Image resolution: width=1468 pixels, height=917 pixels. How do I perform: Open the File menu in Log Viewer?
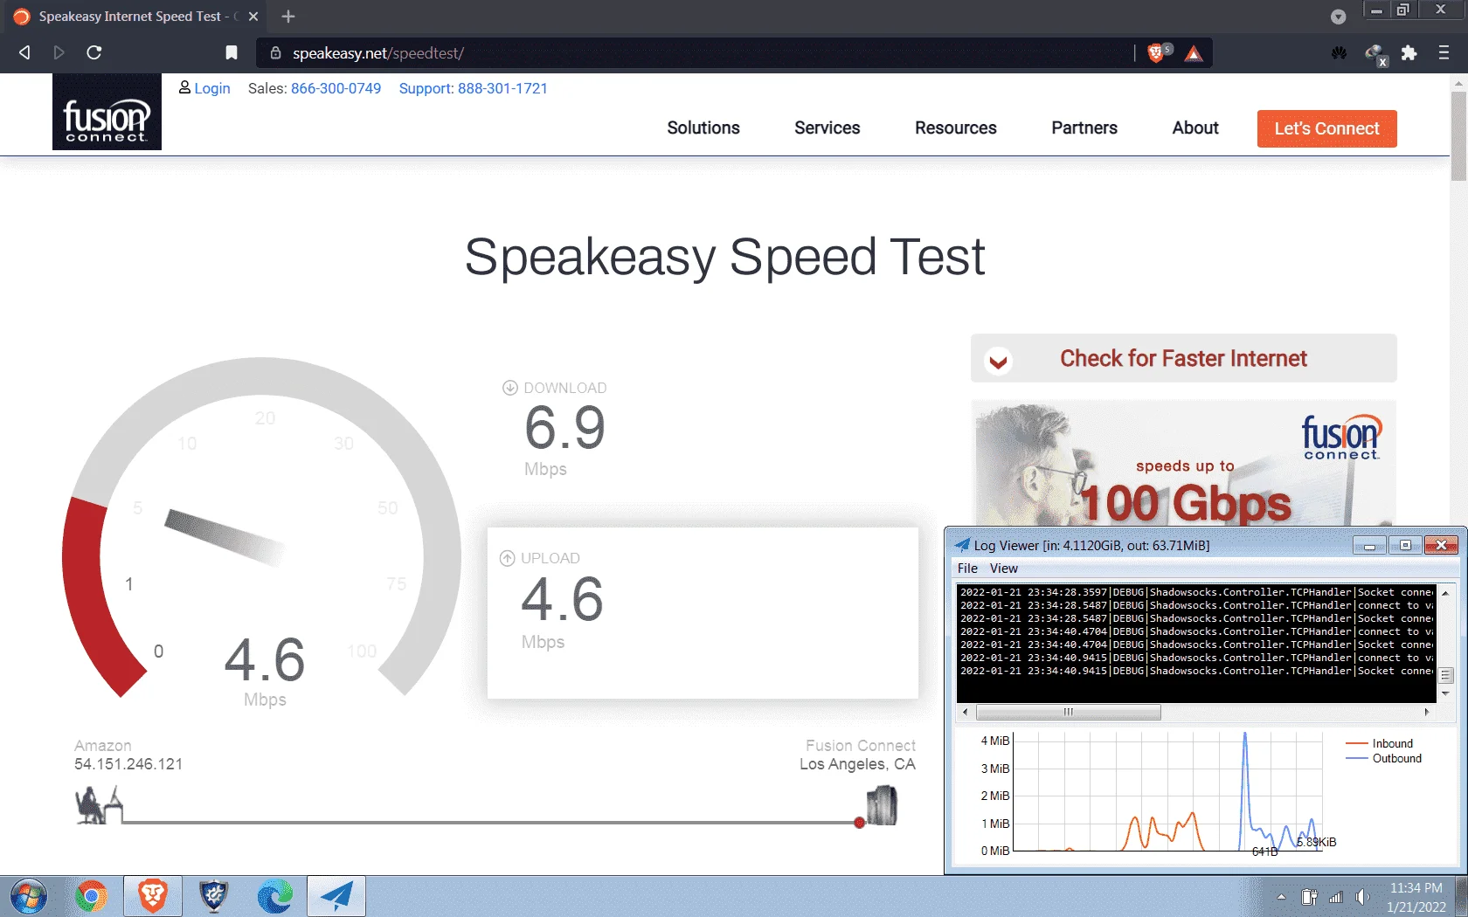[967, 569]
